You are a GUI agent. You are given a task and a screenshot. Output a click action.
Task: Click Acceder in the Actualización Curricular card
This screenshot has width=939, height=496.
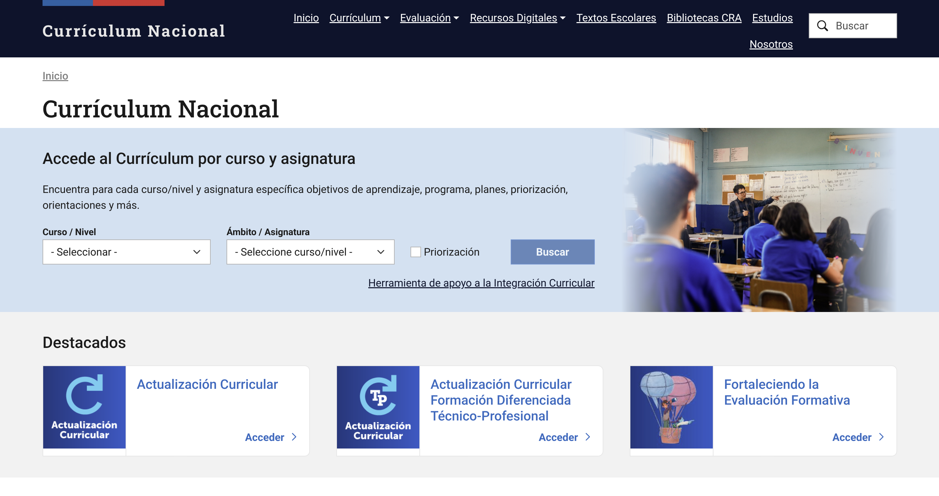pyautogui.click(x=265, y=437)
